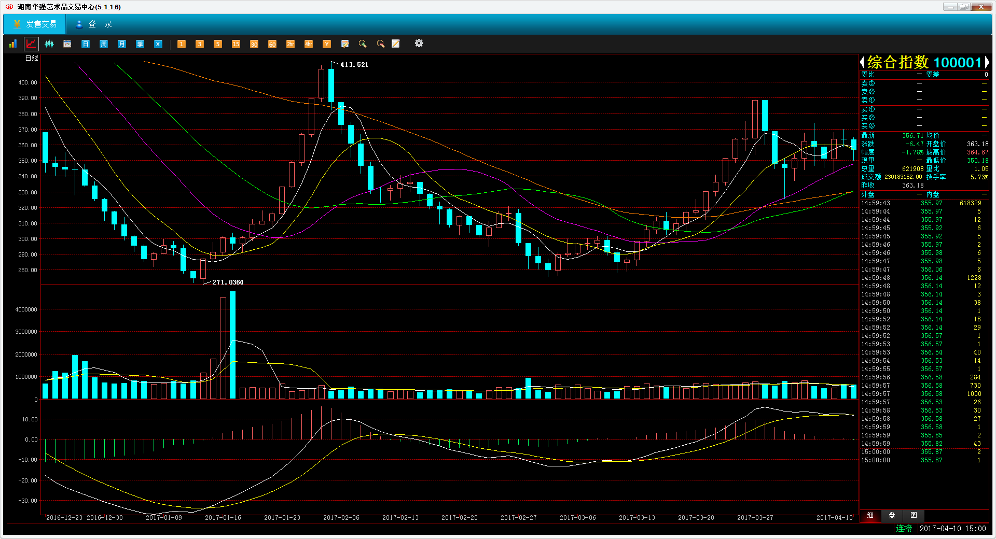The image size is (996, 539).
Task: Select the red line chart icon
Action: [x=32, y=44]
